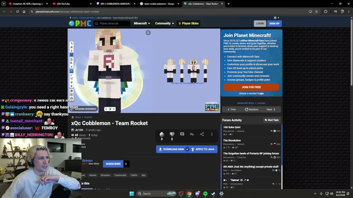Share the xQc Cobblemon skin
The height and width of the screenshot is (198, 353).
click(x=202, y=134)
